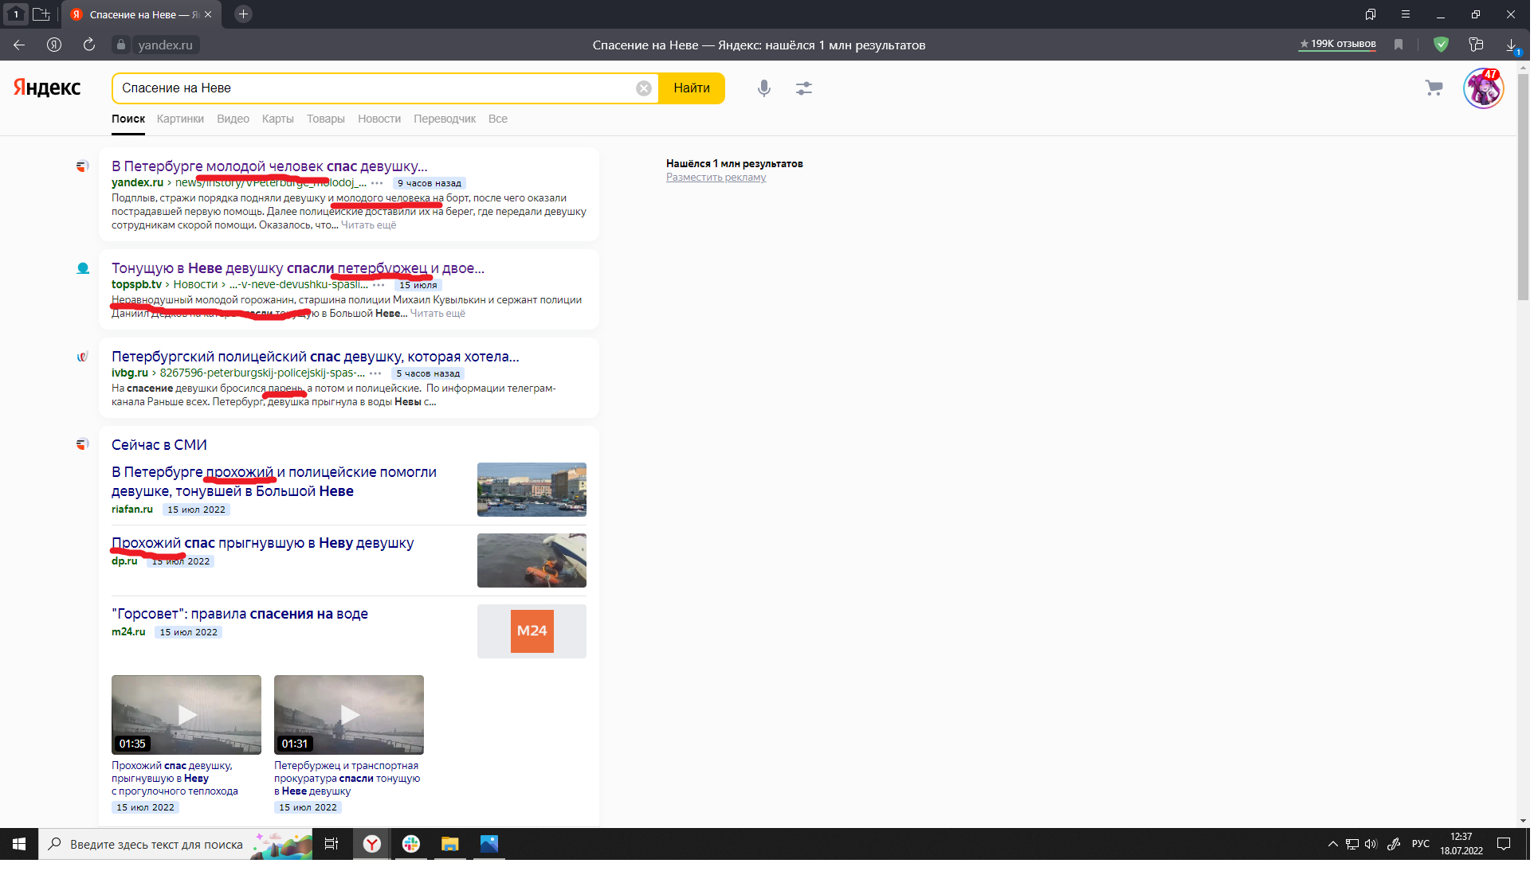Image resolution: width=1538 pixels, height=871 pixels.
Task: Bookmark this page
Action: [x=1398, y=45]
